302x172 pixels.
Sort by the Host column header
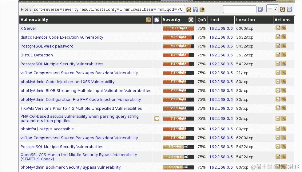[214, 20]
